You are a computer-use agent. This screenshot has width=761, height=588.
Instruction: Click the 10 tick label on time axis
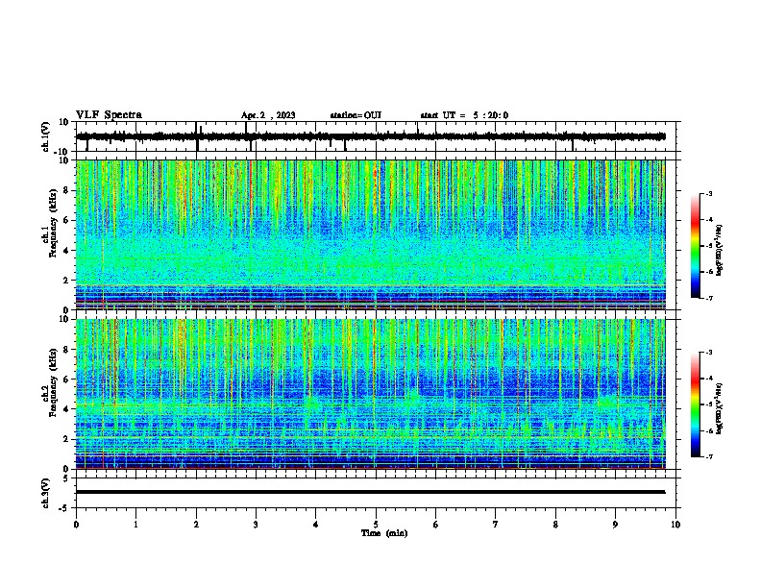pos(675,525)
